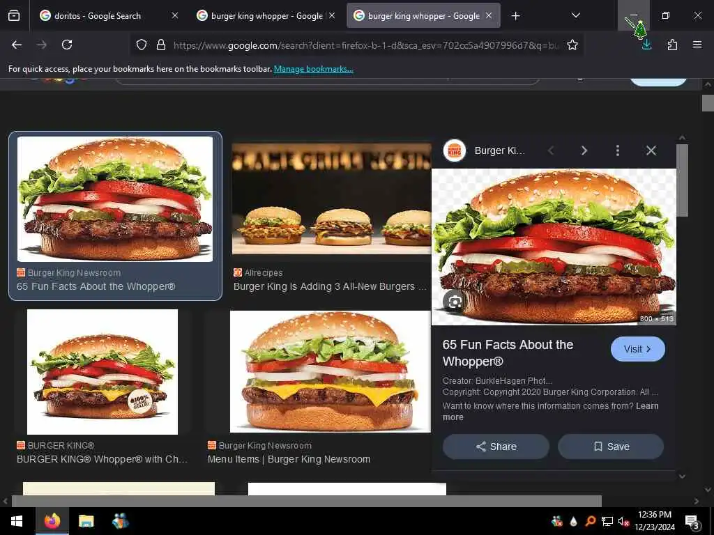Open network tray icon

tap(607, 521)
